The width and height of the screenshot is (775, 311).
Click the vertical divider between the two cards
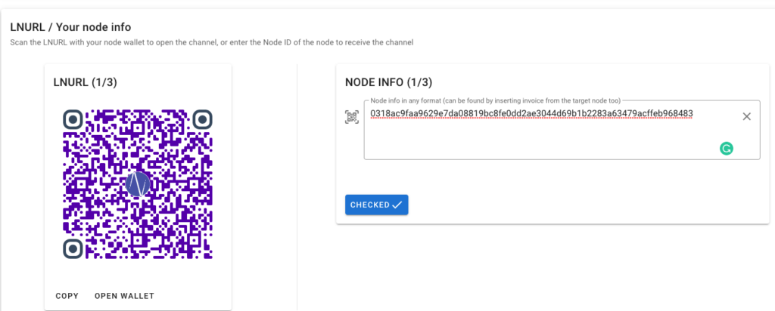(x=297, y=187)
